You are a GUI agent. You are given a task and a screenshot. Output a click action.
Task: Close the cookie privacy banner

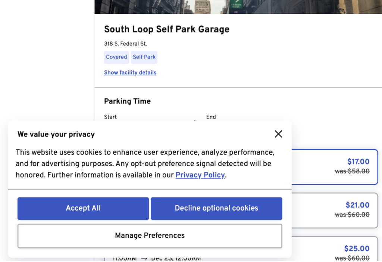click(x=278, y=134)
